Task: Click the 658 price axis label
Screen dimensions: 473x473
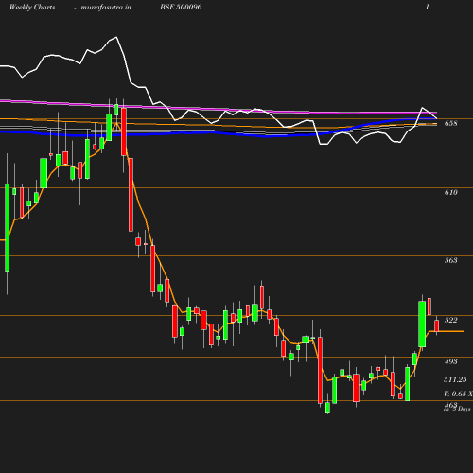Action: tap(450, 123)
